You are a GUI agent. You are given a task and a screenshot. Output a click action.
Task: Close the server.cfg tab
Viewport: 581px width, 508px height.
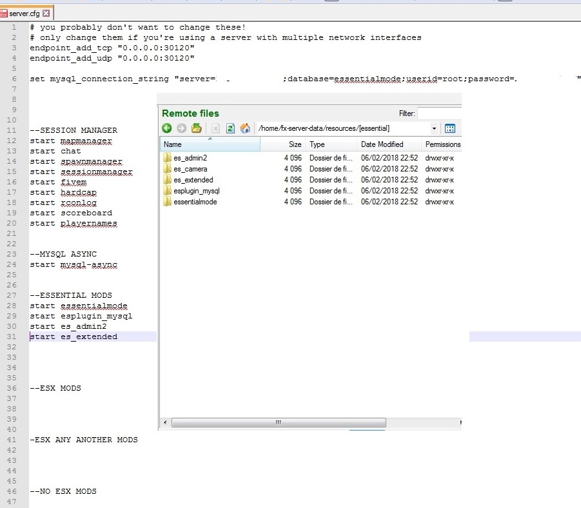click(x=46, y=14)
